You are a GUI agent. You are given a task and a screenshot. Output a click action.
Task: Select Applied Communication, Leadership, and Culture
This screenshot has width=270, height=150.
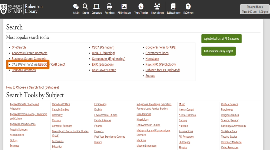tap(28, 116)
